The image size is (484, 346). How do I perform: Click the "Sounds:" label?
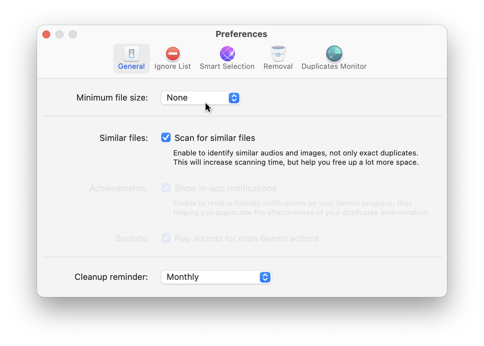point(132,238)
